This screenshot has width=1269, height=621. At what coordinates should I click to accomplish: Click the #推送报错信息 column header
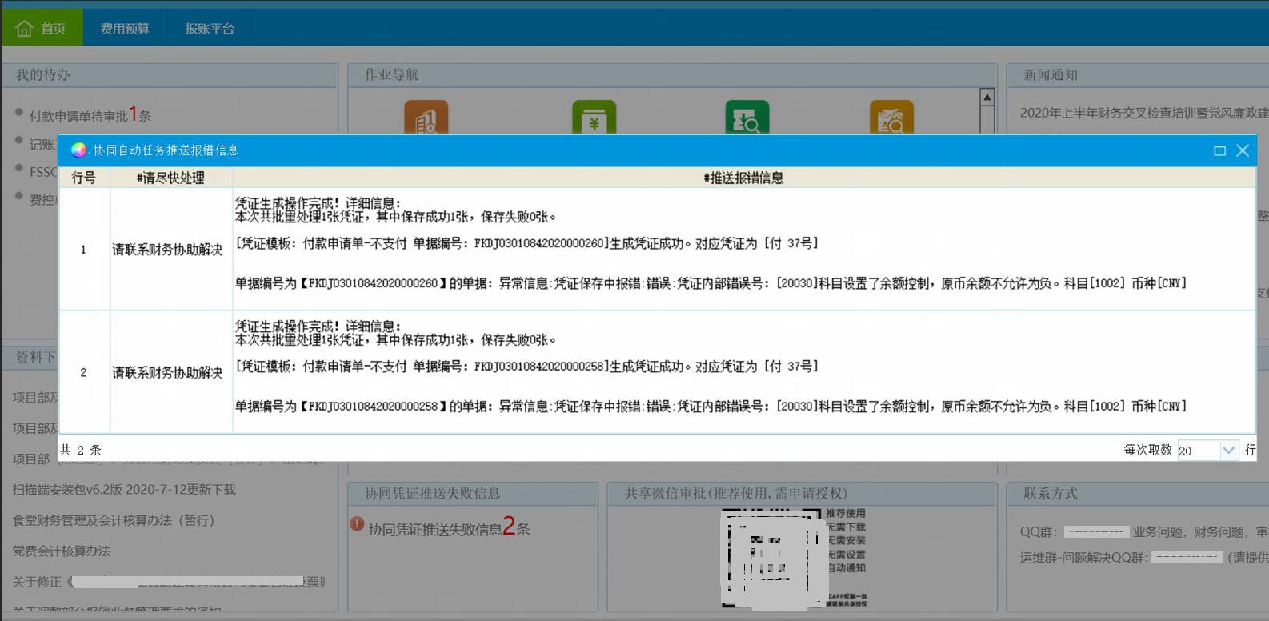tap(743, 178)
